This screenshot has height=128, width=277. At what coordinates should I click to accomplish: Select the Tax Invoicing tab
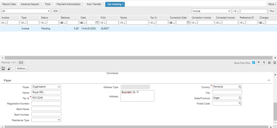click(114, 4)
